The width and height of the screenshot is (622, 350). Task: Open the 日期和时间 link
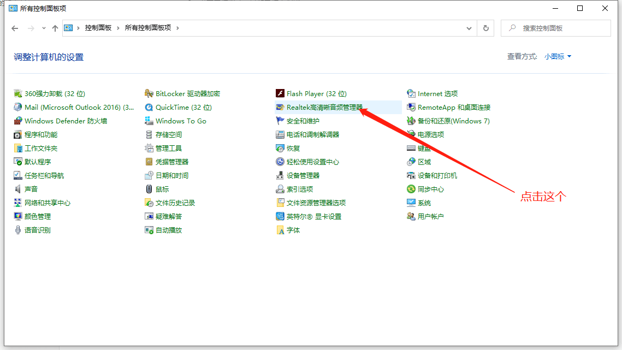(172, 175)
